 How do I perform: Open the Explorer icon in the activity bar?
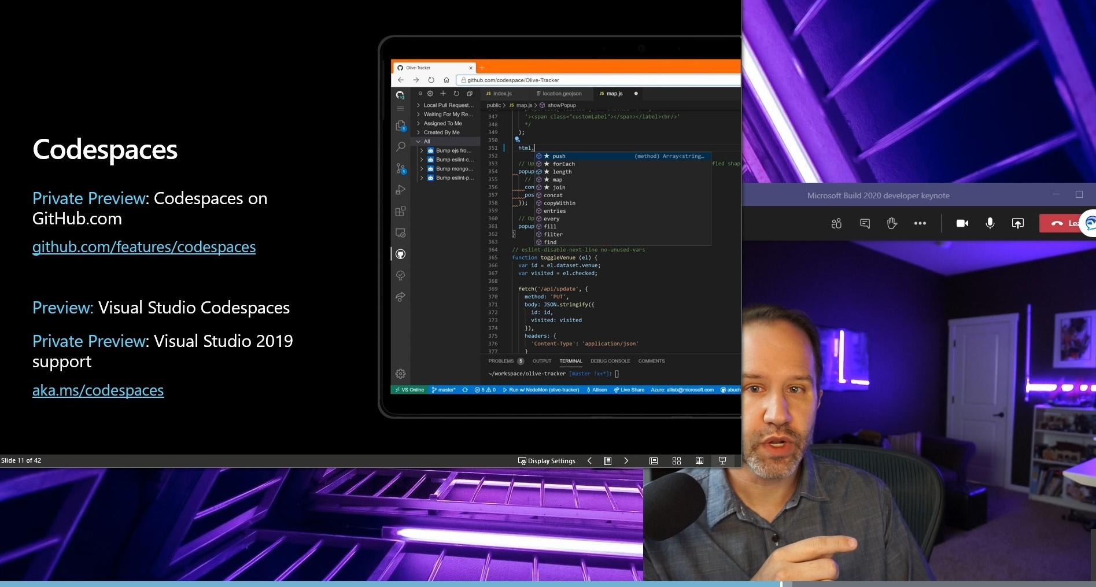400,125
